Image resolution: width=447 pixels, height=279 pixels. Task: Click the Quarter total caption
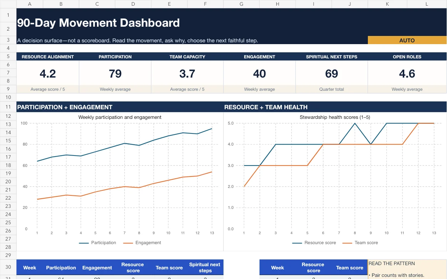point(332,89)
